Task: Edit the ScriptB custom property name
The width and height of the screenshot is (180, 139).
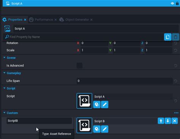Action: click(39, 121)
